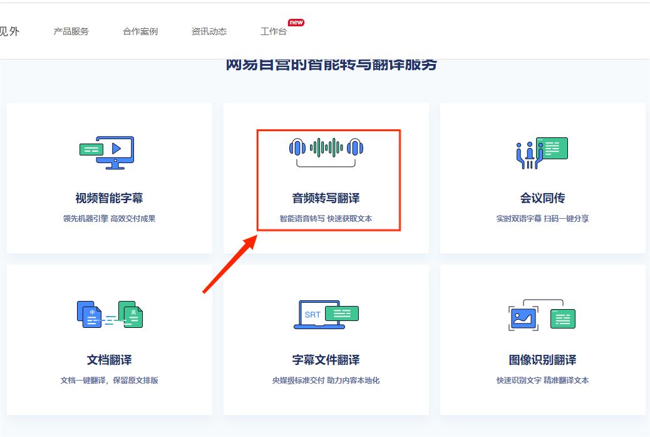Click text 实时双语字幕 扫码一键分享

tap(542, 219)
